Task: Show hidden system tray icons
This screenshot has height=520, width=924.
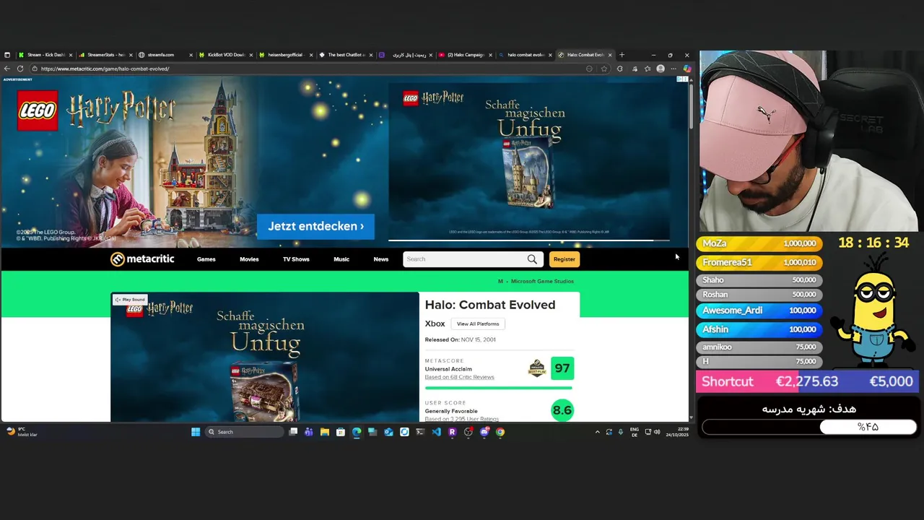Action: [597, 432]
